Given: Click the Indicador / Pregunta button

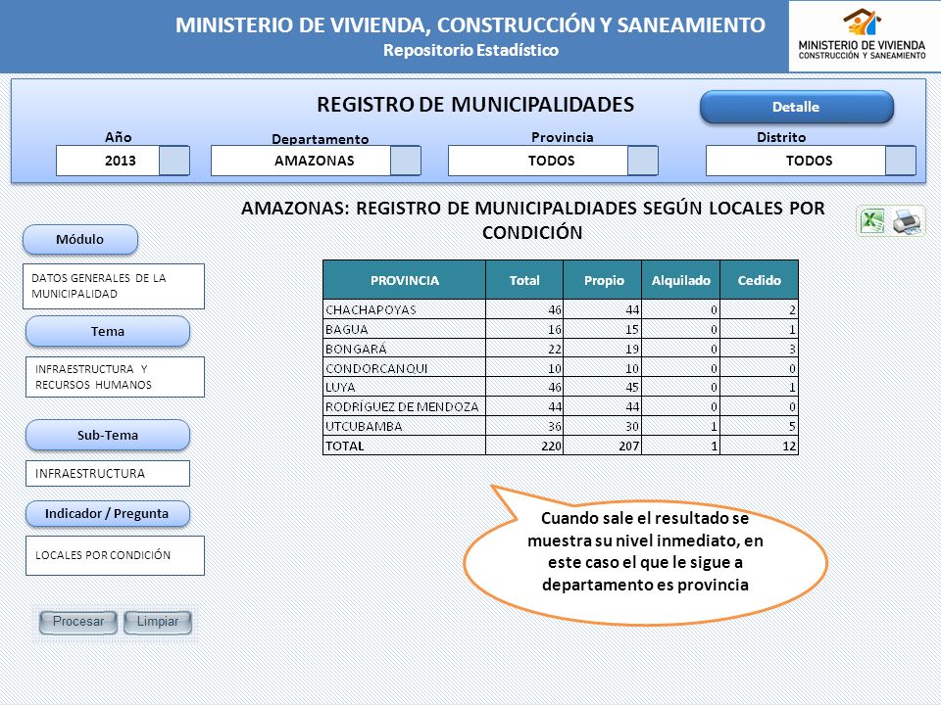Looking at the screenshot, I should click(108, 514).
